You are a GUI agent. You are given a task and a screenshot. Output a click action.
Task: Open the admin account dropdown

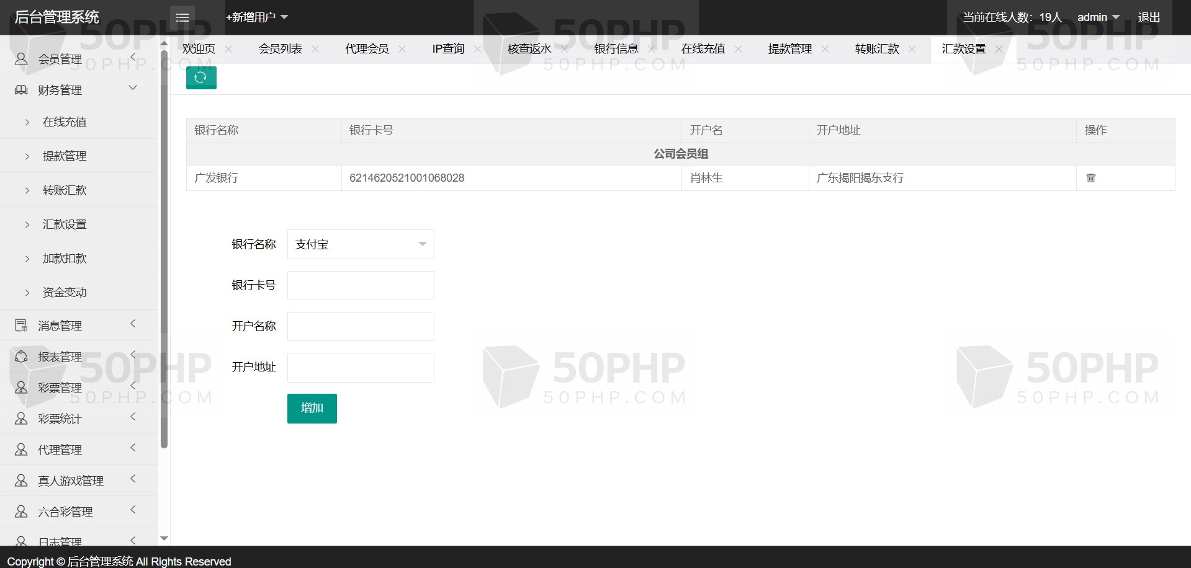1097,17
